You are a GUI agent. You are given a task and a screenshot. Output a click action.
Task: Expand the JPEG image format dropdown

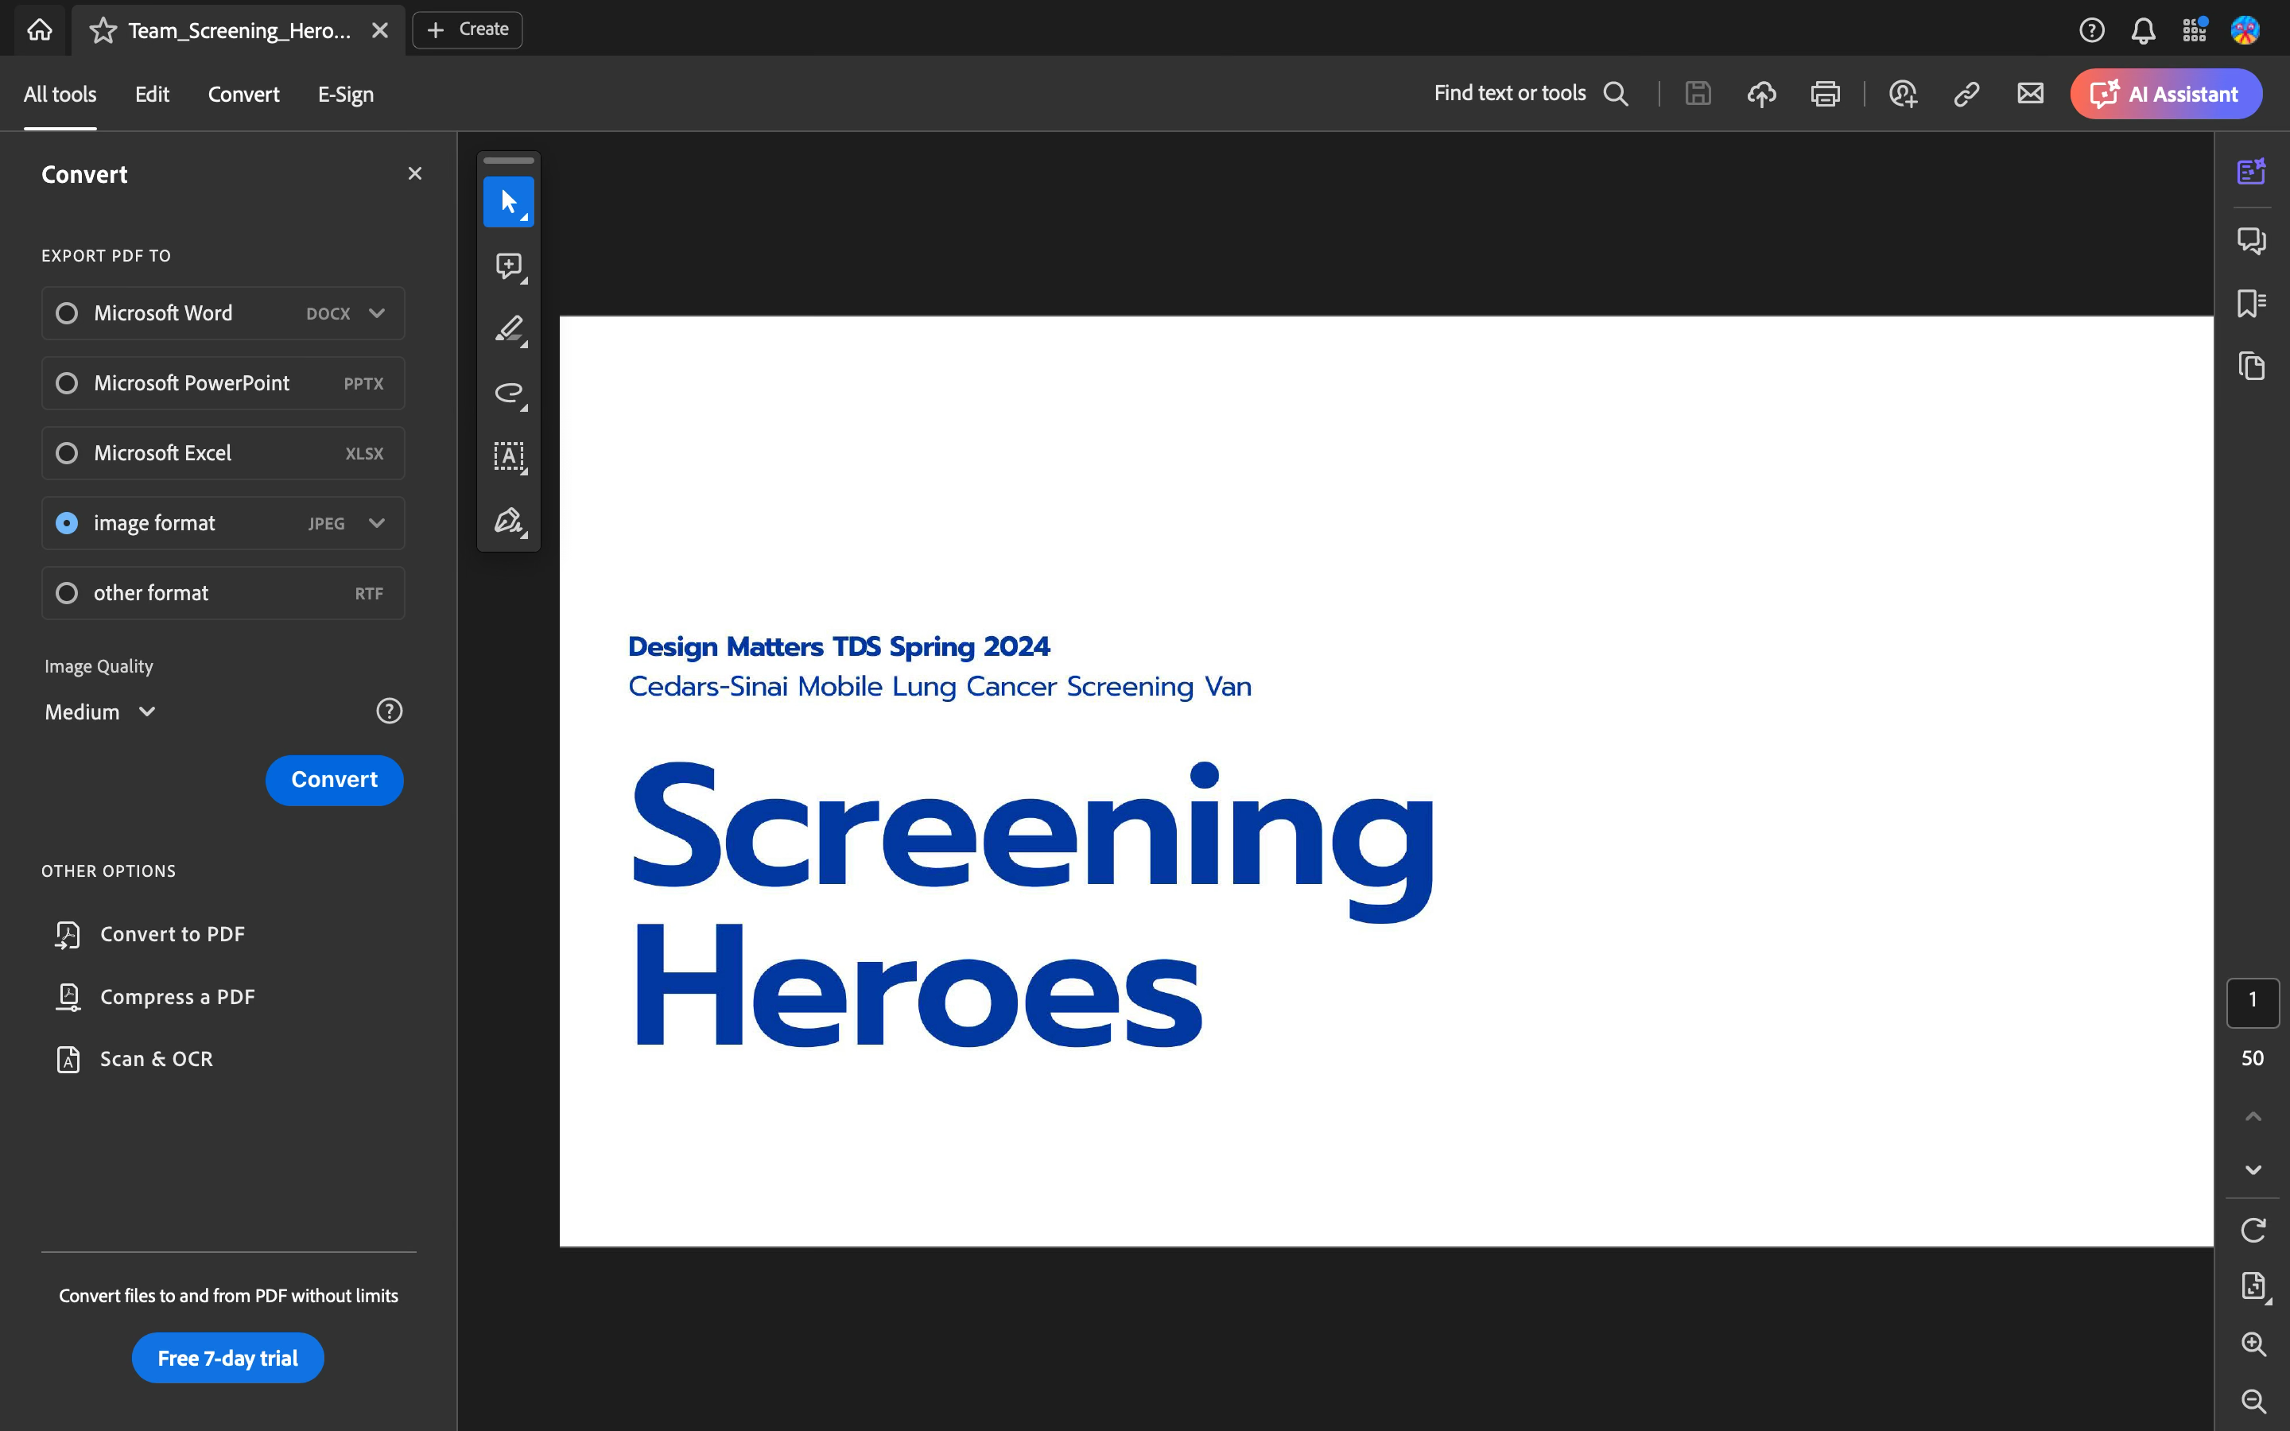click(x=377, y=523)
